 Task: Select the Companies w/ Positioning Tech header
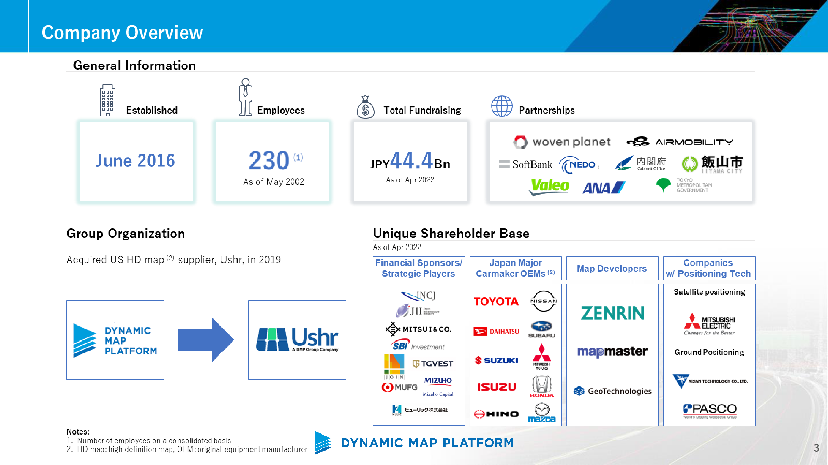tap(709, 268)
